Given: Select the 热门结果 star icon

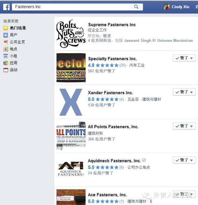Looking at the screenshot, I should 6,28.
